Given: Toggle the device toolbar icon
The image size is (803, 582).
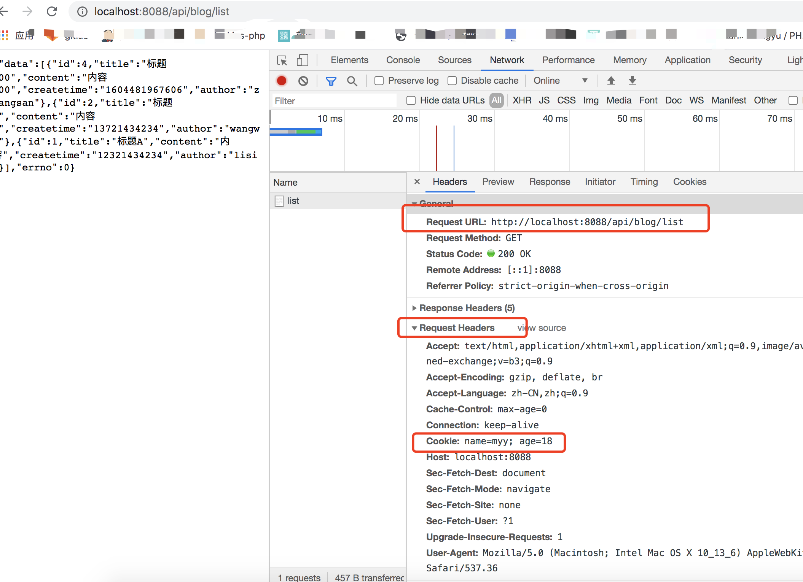Looking at the screenshot, I should coord(302,60).
